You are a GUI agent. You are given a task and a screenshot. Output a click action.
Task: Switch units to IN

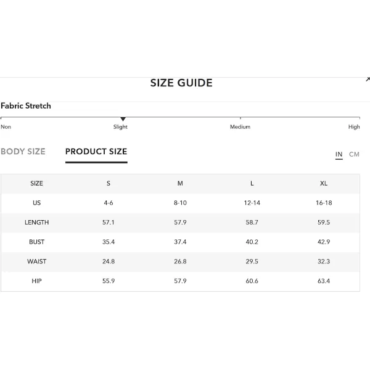click(x=339, y=154)
